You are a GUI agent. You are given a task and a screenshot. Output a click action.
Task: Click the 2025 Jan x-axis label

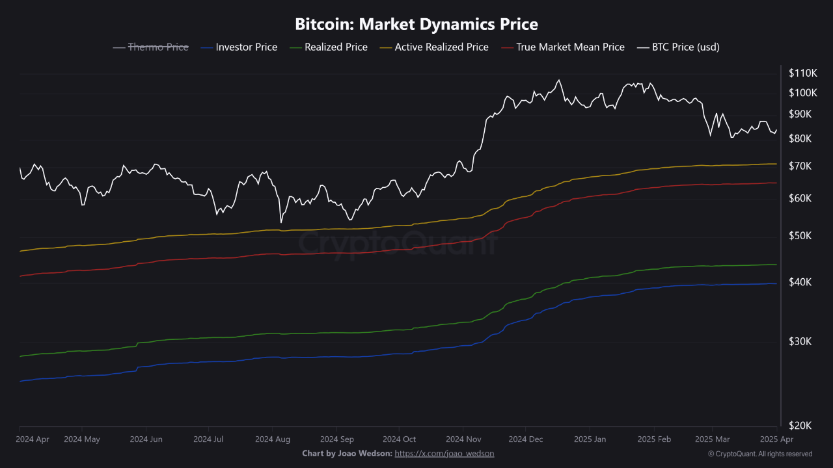pos(590,439)
